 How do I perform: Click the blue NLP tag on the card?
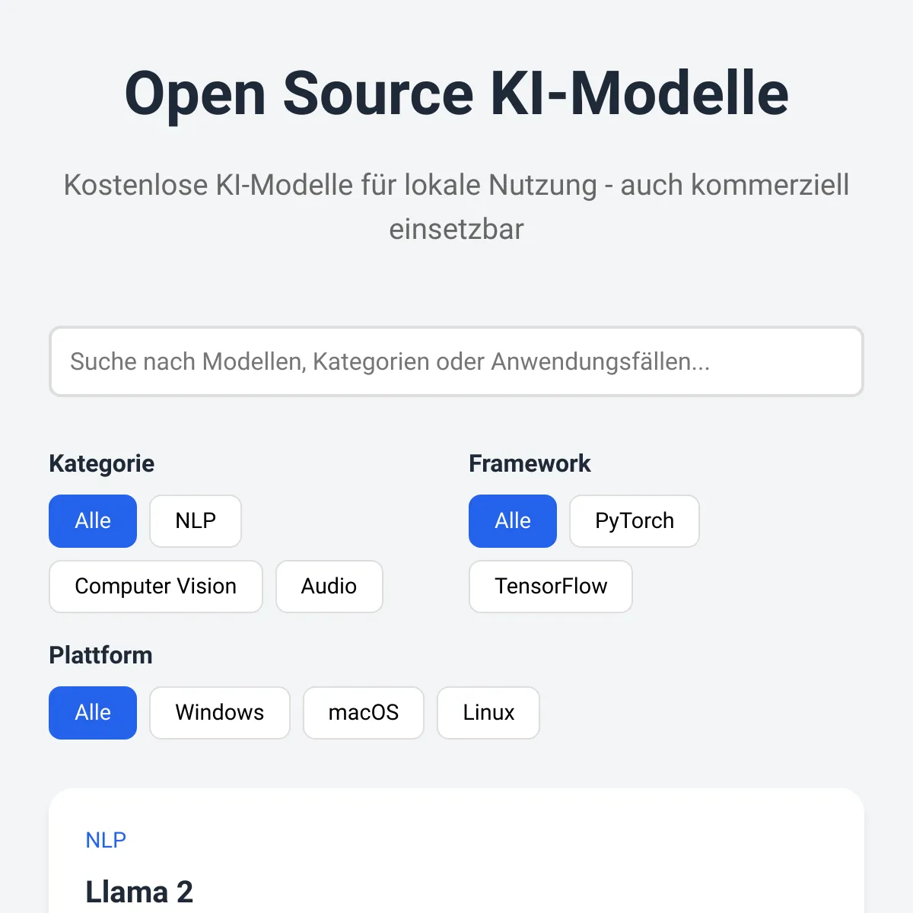[106, 840]
